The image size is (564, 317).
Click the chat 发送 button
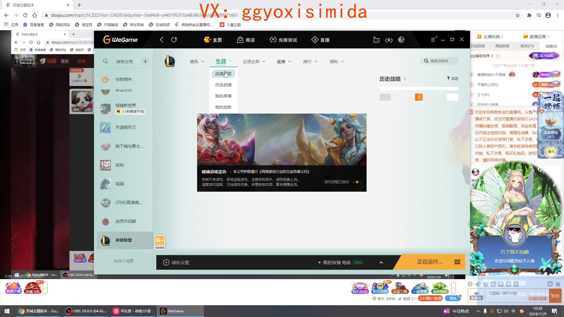[x=555, y=296]
